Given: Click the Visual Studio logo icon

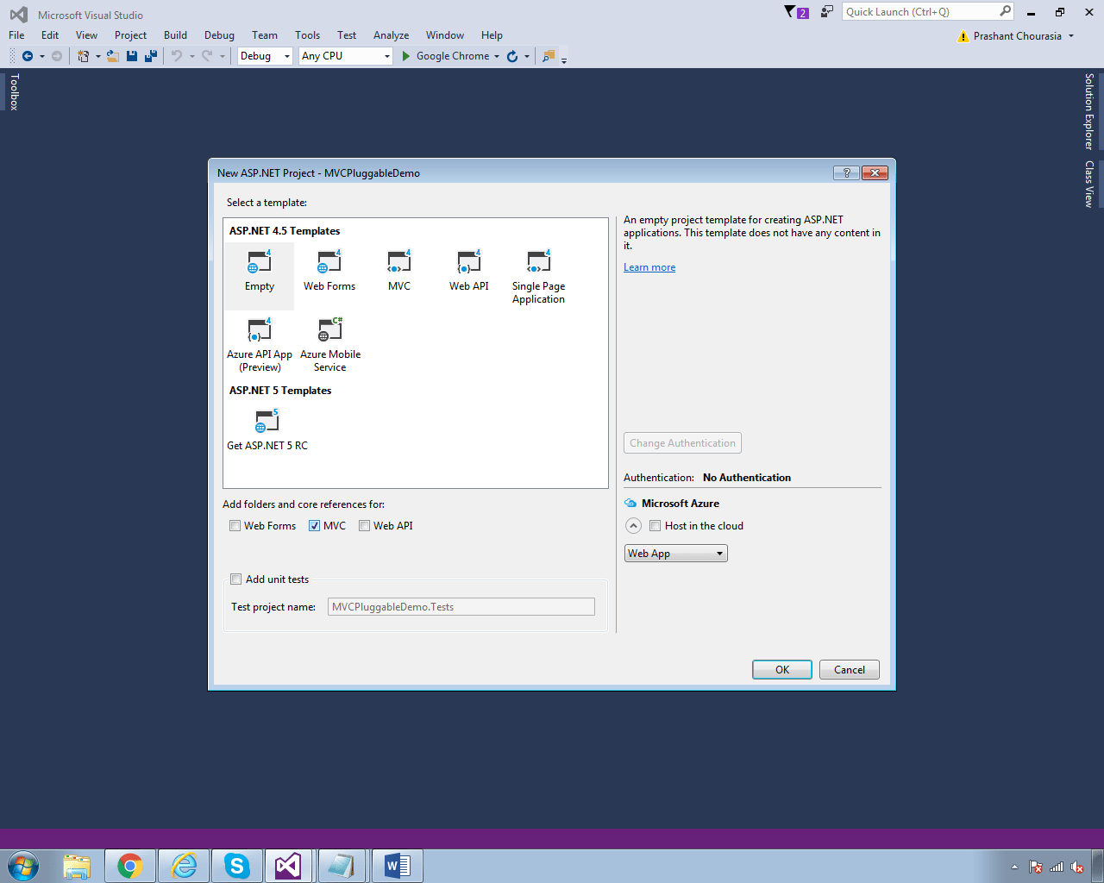Looking at the screenshot, I should [x=18, y=15].
